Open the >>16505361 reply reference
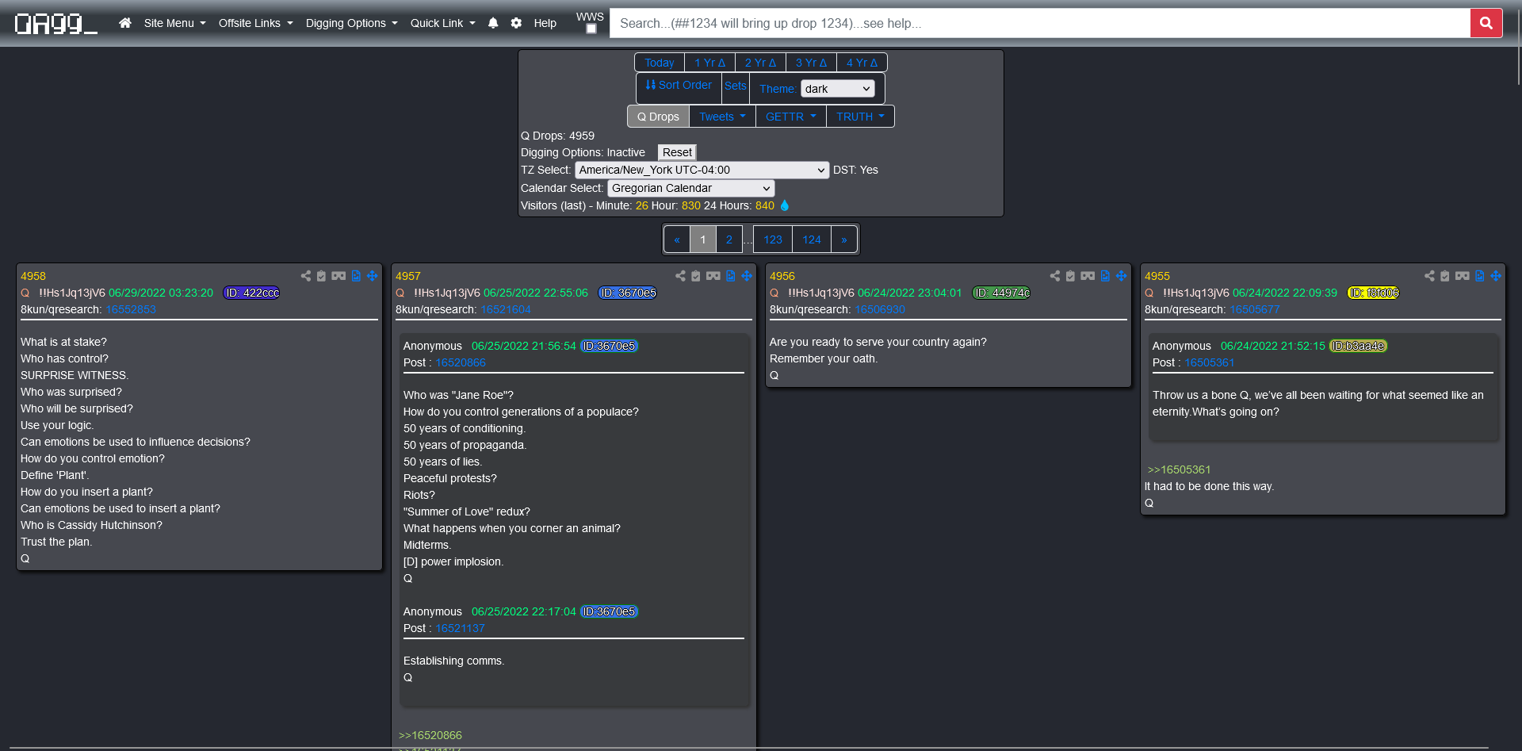Viewport: 1522px width, 751px height. 1179,469
